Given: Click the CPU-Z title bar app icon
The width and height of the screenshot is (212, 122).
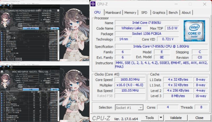Looking at the screenshot, I should point(93,4).
